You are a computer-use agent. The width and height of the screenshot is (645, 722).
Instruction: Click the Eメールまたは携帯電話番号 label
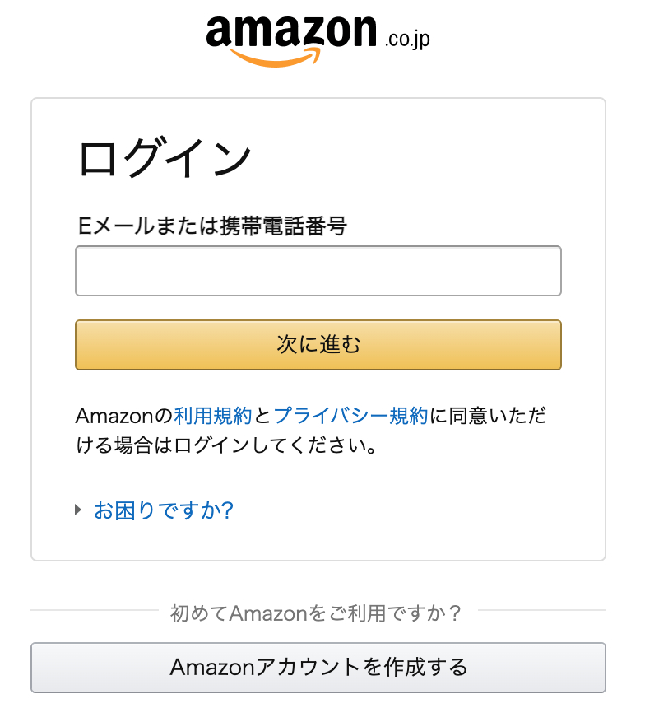212,226
